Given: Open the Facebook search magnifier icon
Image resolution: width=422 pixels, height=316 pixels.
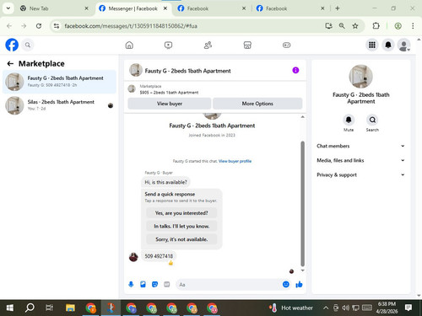Looking at the screenshot, I should point(28,45).
